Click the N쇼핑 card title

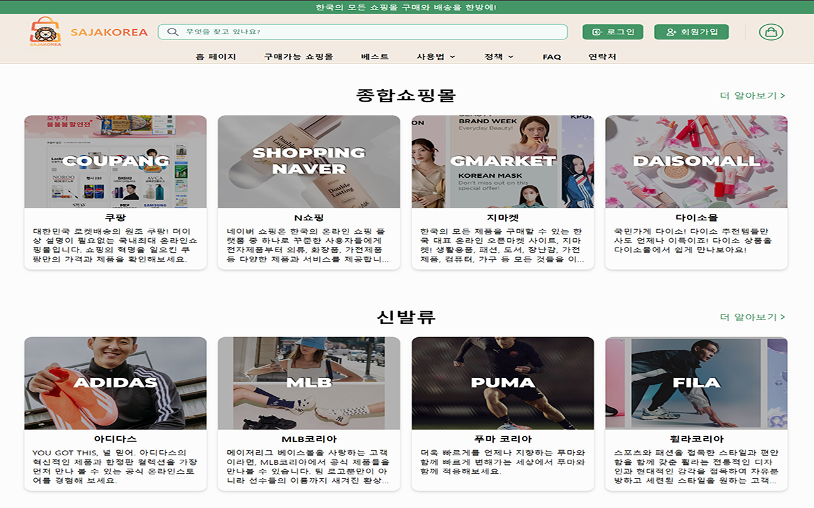point(309,218)
